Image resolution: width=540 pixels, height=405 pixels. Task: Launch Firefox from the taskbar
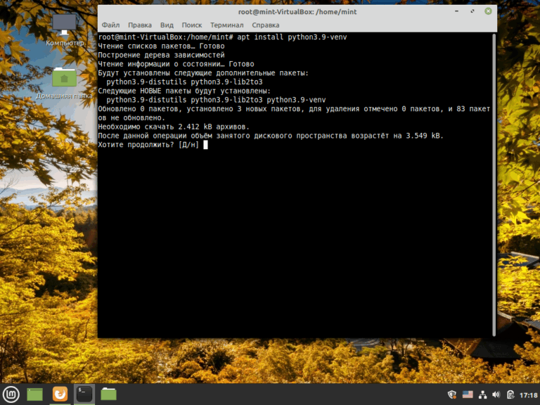point(60,394)
